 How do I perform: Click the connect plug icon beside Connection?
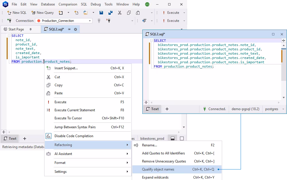point(9,20)
